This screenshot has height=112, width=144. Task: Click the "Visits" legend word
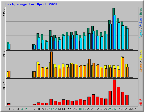tap(141, 55)
